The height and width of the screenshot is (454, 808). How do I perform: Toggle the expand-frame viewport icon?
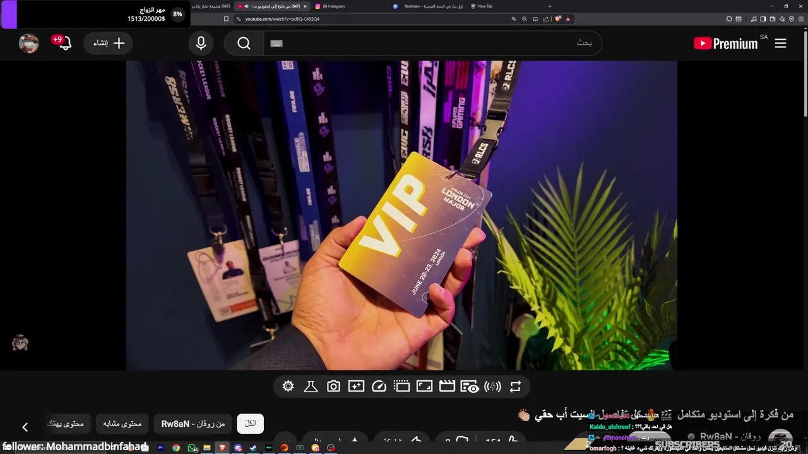coord(424,387)
